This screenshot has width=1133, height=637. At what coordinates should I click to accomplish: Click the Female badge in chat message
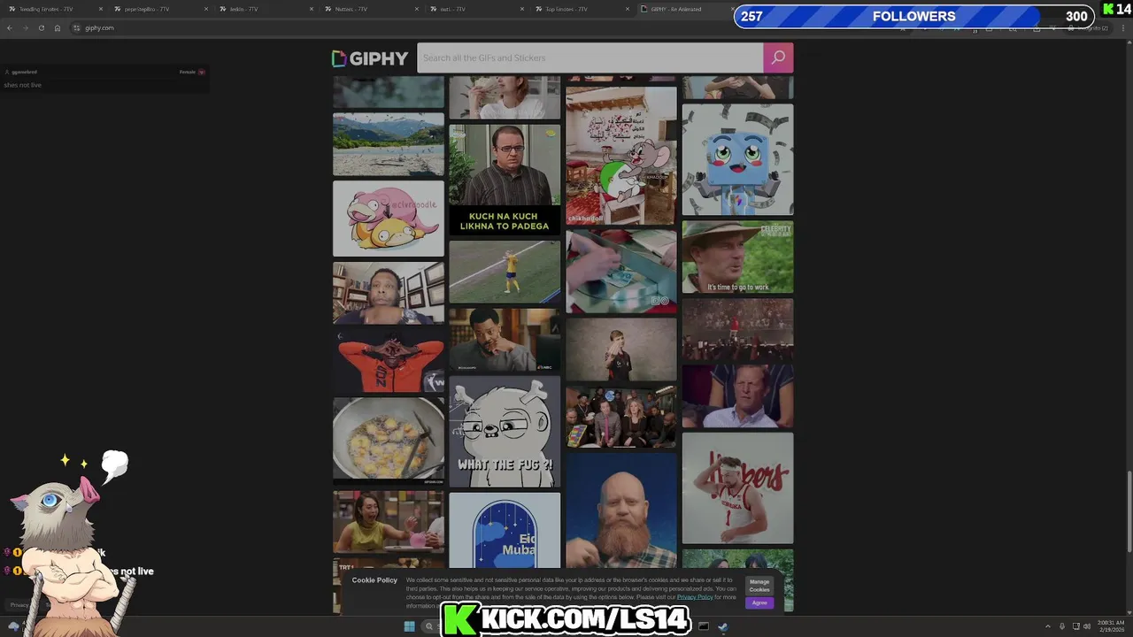pyautogui.click(x=192, y=72)
